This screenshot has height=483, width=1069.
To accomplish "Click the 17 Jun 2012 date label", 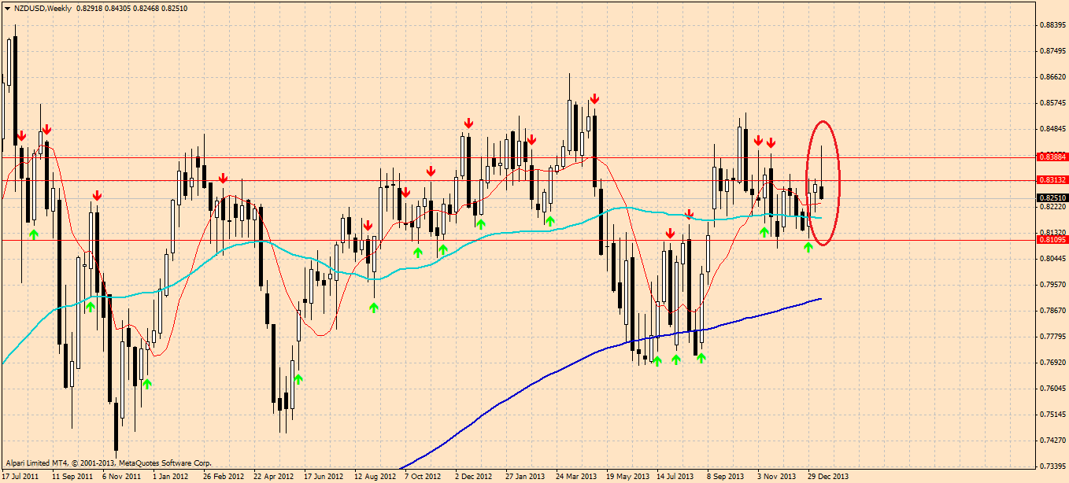I will [x=324, y=477].
